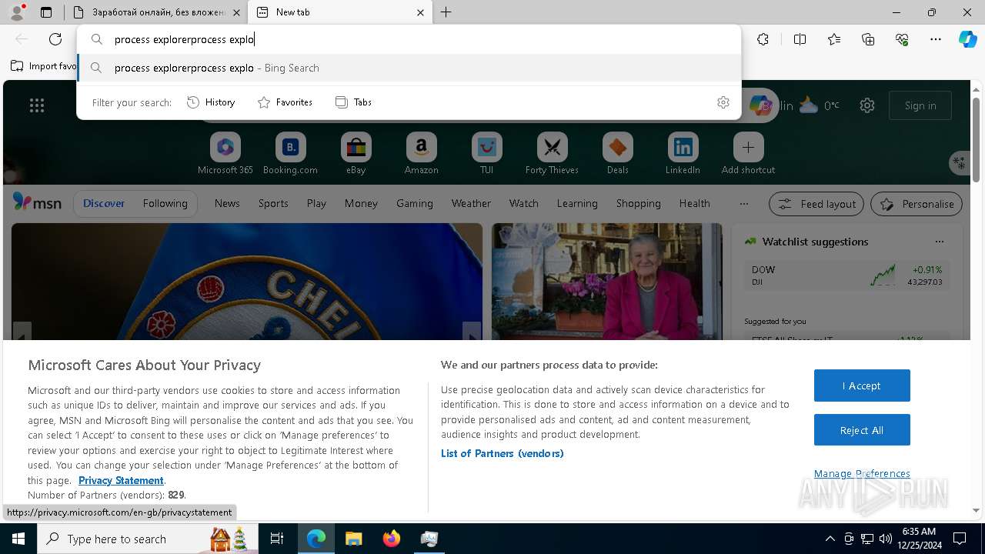
Task: Go to next news carousel slide
Action: (472, 335)
